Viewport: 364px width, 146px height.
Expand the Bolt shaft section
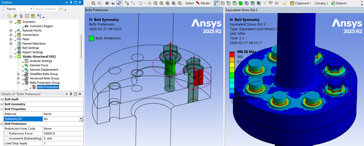[2, 99]
